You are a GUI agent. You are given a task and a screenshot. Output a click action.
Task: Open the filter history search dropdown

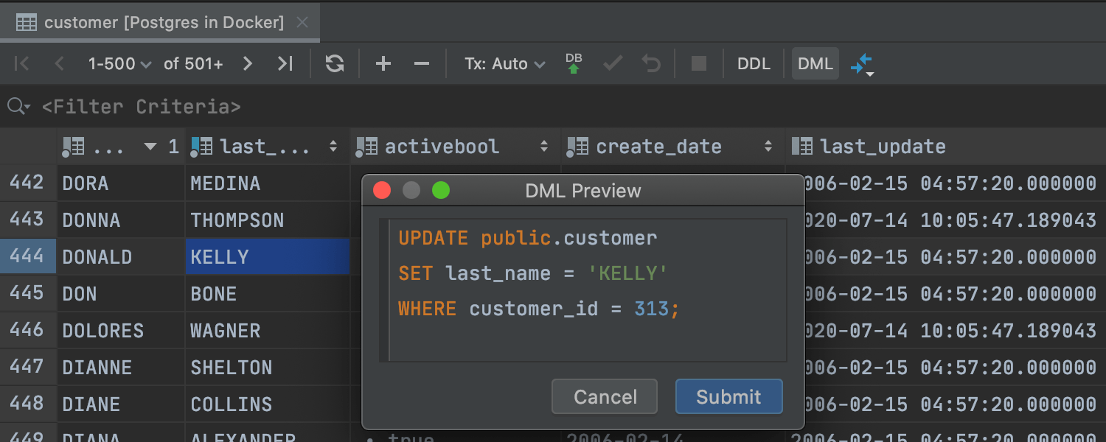(x=18, y=107)
